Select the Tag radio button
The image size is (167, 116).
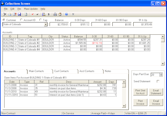tap(40, 20)
